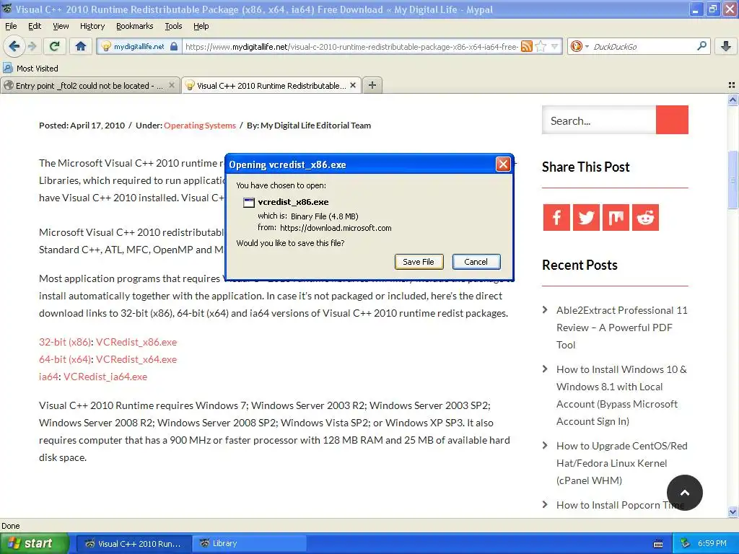Click the 6:59 PM taskbar clock
Image resolution: width=739 pixels, height=554 pixels.
(x=712, y=543)
